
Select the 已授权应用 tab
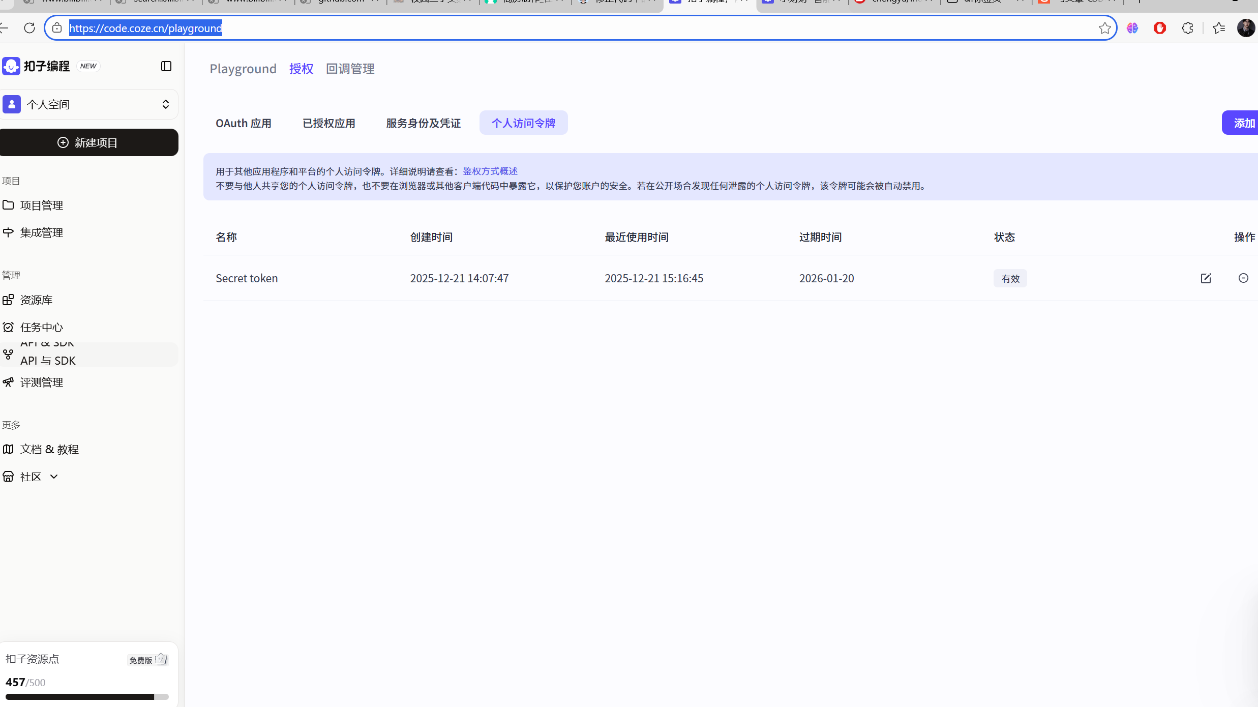(x=329, y=123)
